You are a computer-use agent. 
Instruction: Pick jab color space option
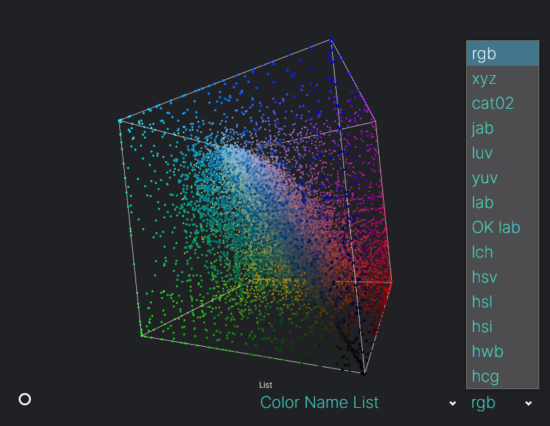(502, 128)
